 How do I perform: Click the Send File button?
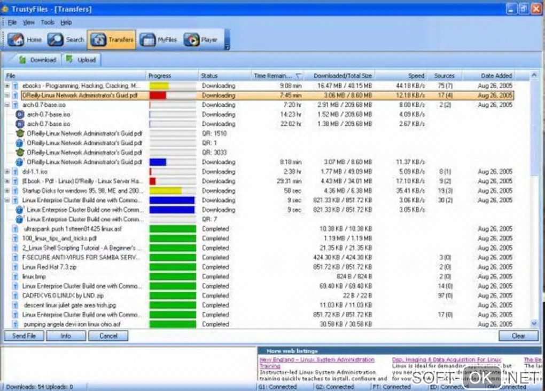coord(24,336)
